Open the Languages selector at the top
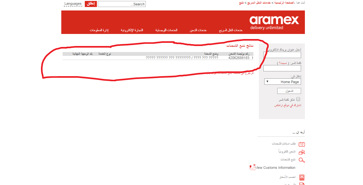Image resolution: width=363 pixels, height=185 pixels. click(x=73, y=4)
